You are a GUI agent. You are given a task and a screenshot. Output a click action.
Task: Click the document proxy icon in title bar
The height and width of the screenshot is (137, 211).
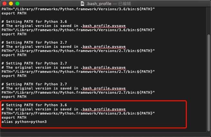tap(83, 4)
